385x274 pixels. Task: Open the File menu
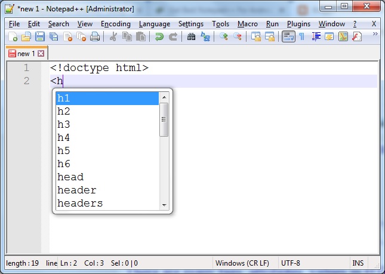click(14, 24)
